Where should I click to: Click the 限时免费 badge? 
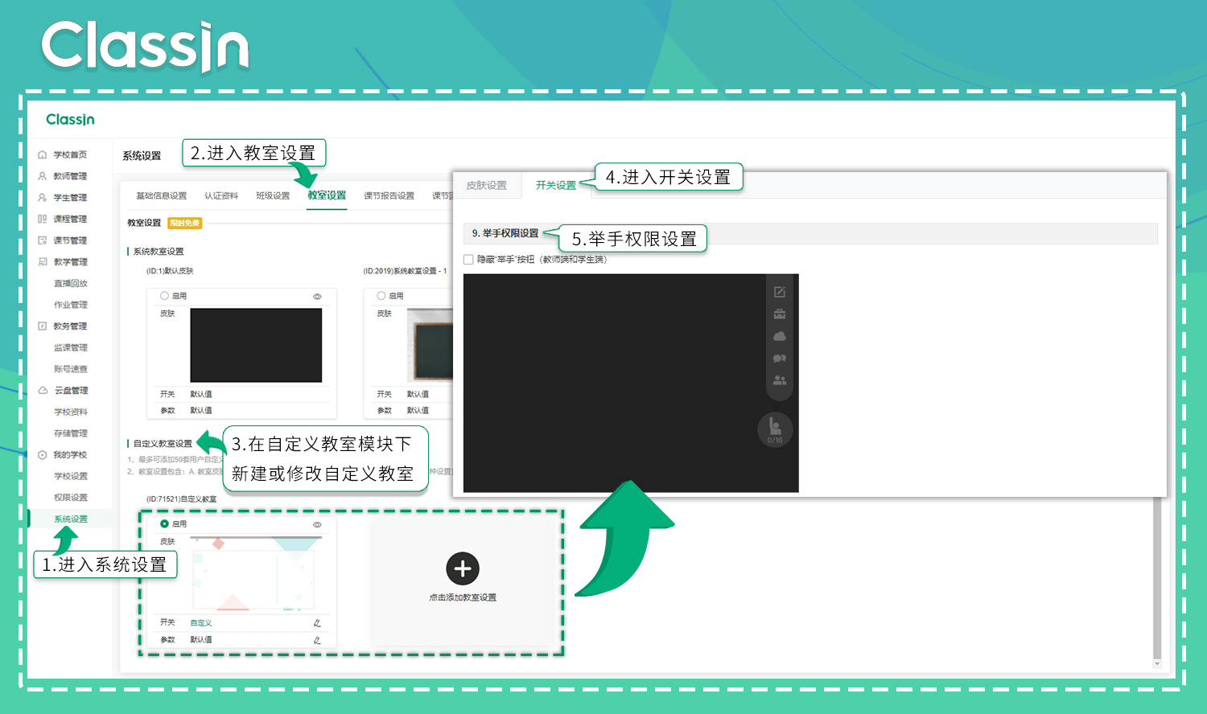(x=185, y=224)
